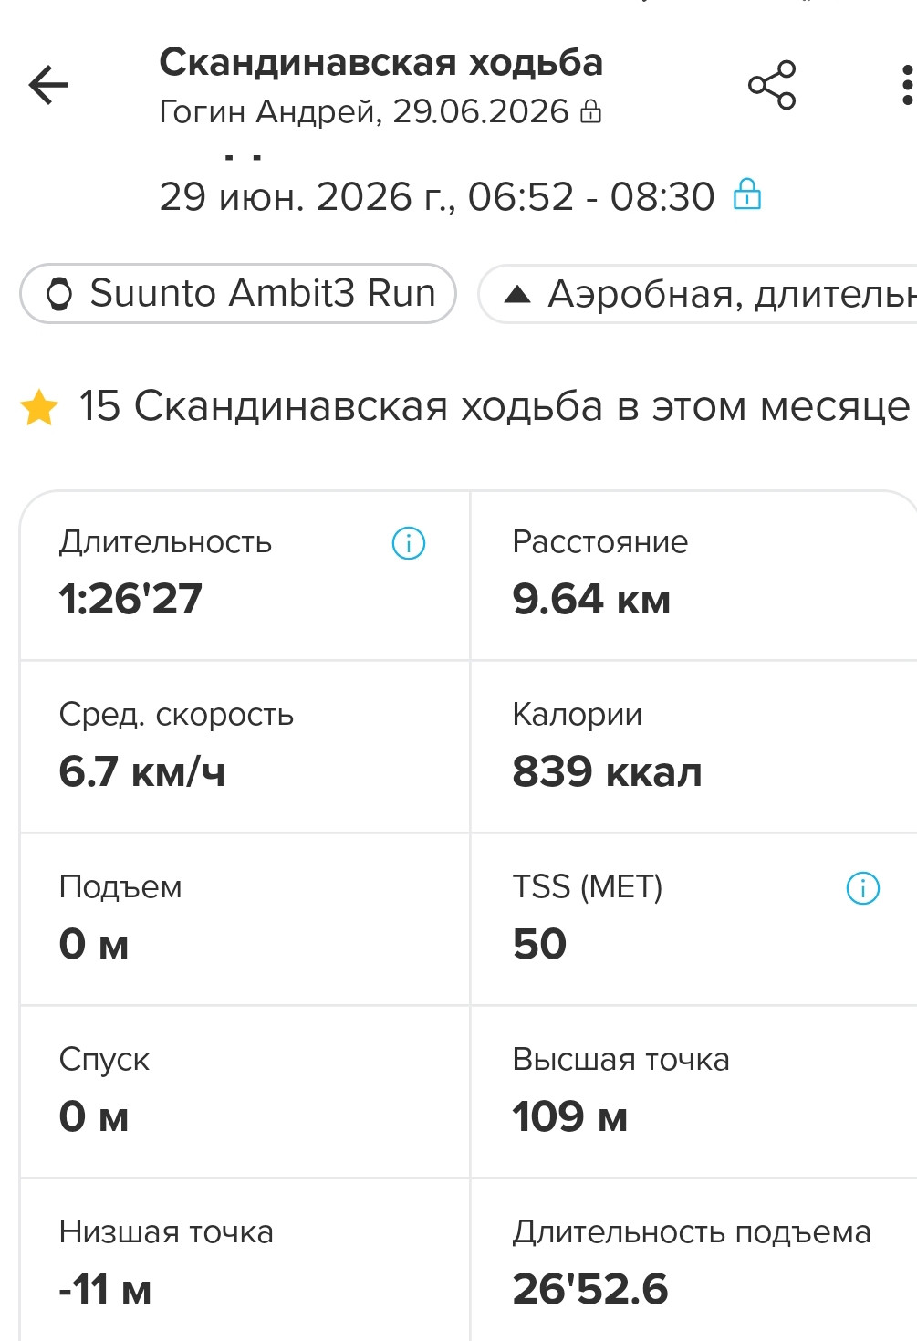The image size is (917, 1341).
Task: Select the Suunto Ambit3 Run chip
Action: (238, 293)
